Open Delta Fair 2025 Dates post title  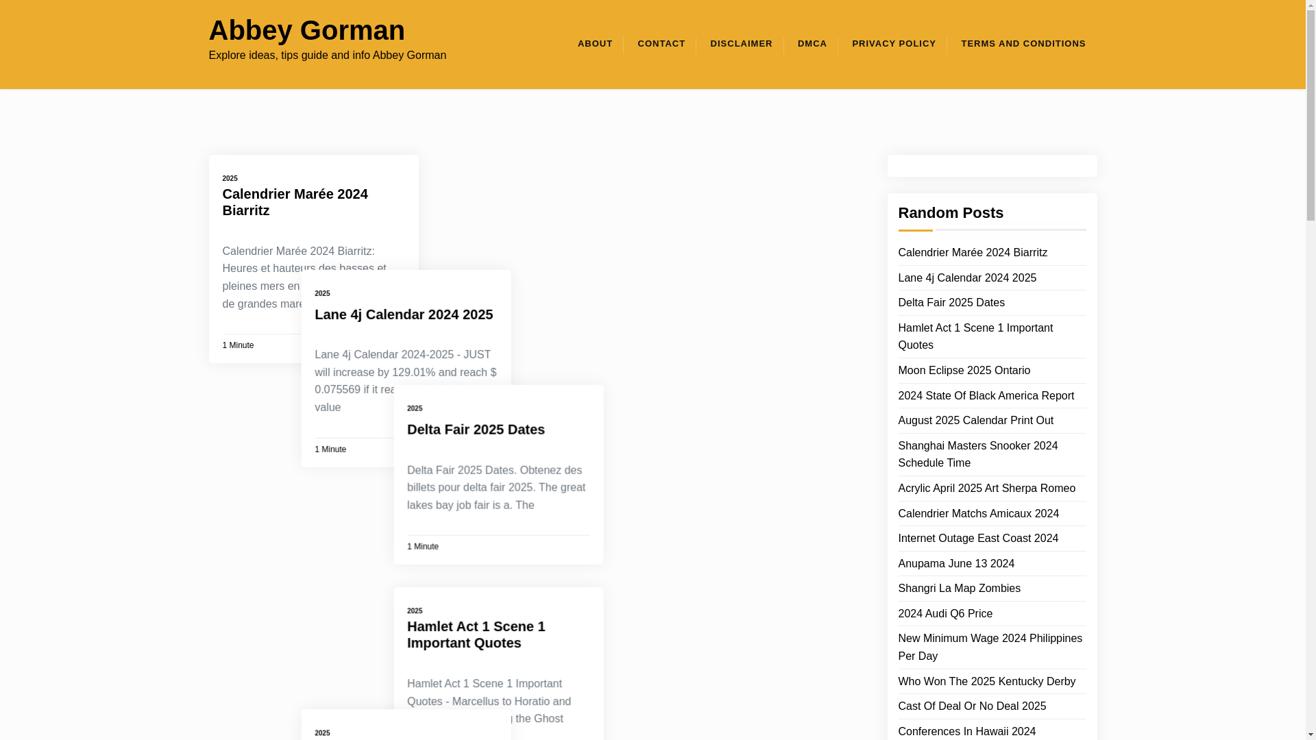point(476,430)
